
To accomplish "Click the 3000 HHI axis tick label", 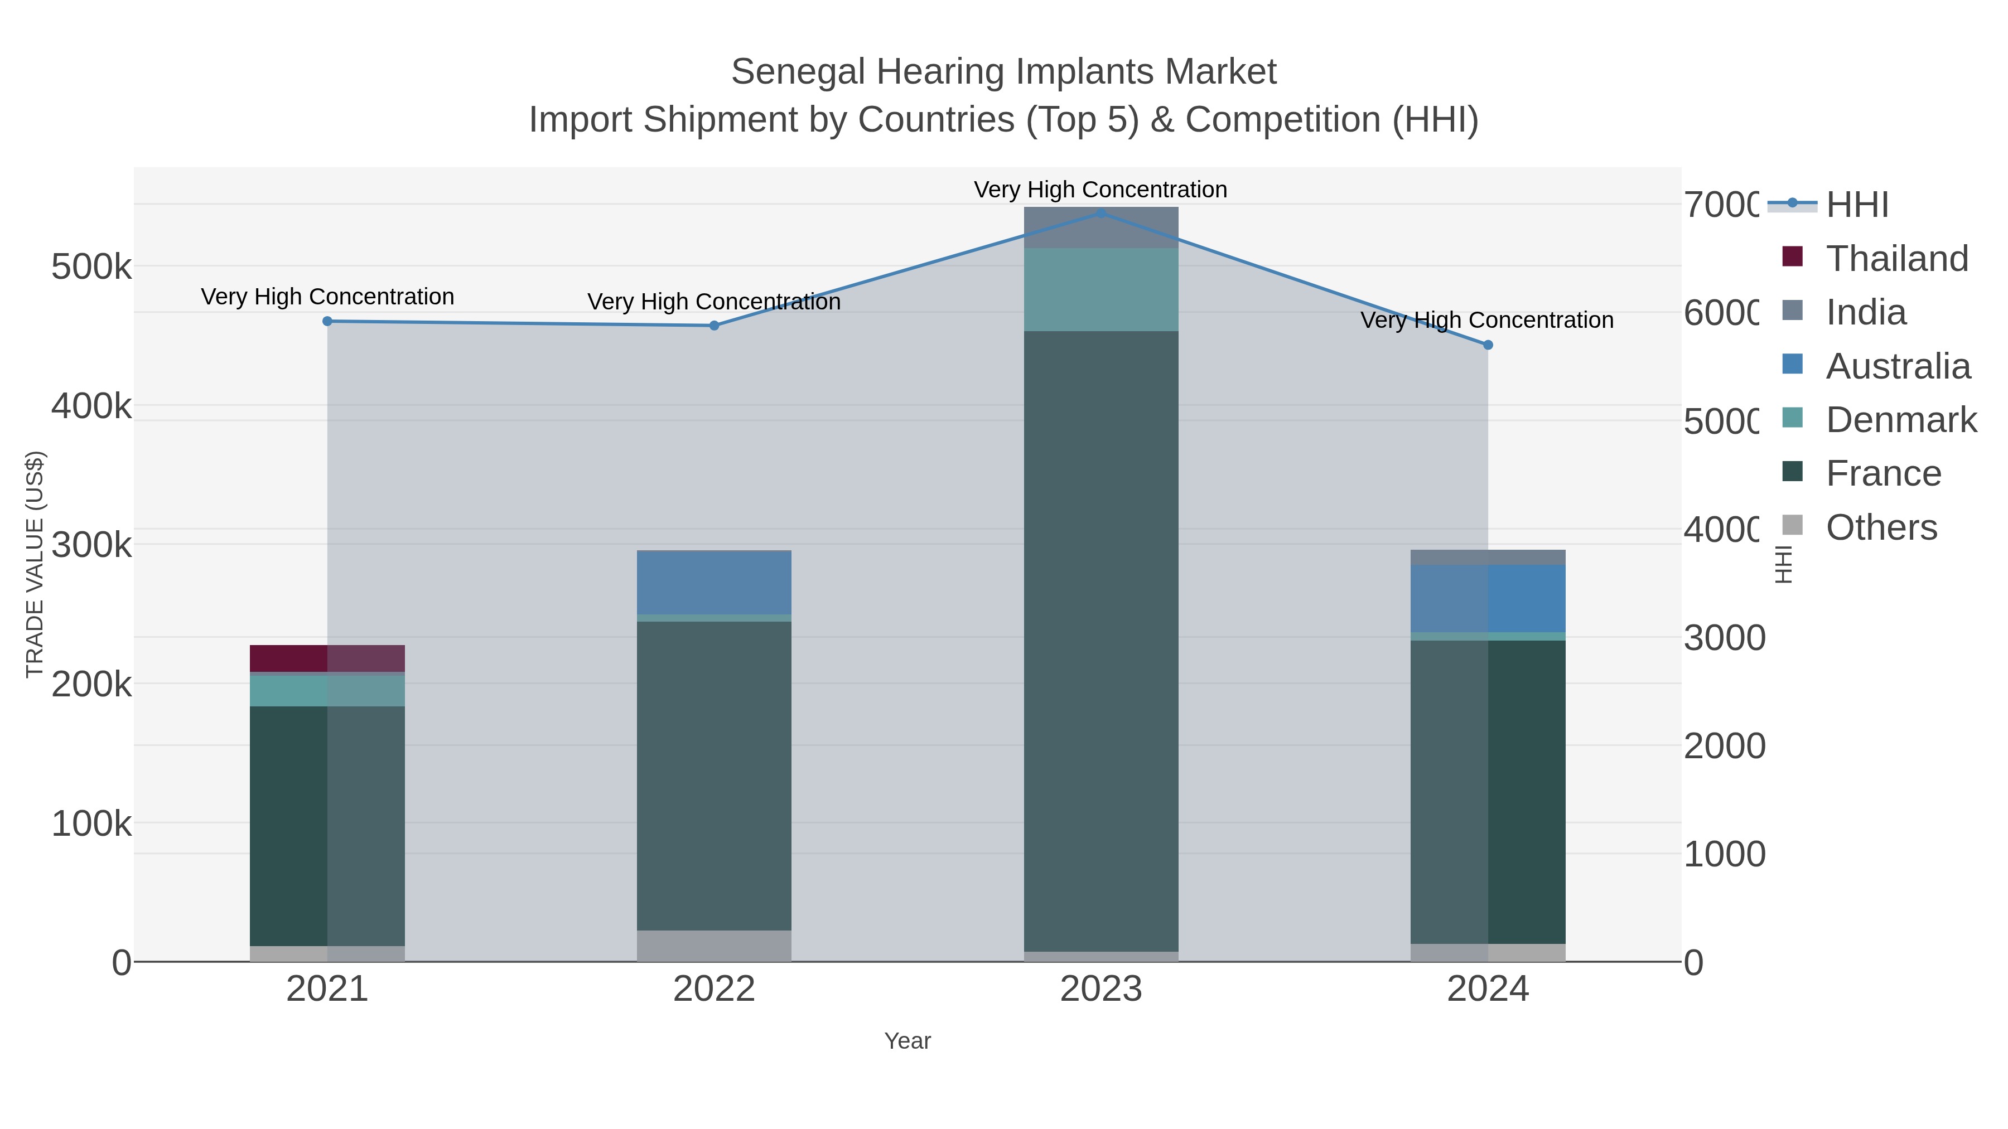I will [1724, 638].
